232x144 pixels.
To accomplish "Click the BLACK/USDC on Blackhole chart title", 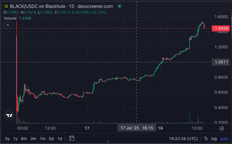I will click(x=61, y=6).
